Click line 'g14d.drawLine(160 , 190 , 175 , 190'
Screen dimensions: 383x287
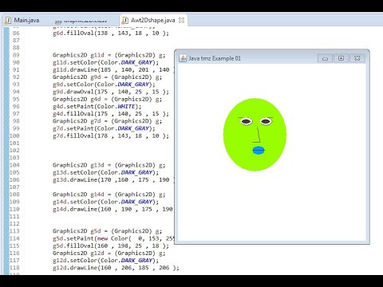(113, 209)
